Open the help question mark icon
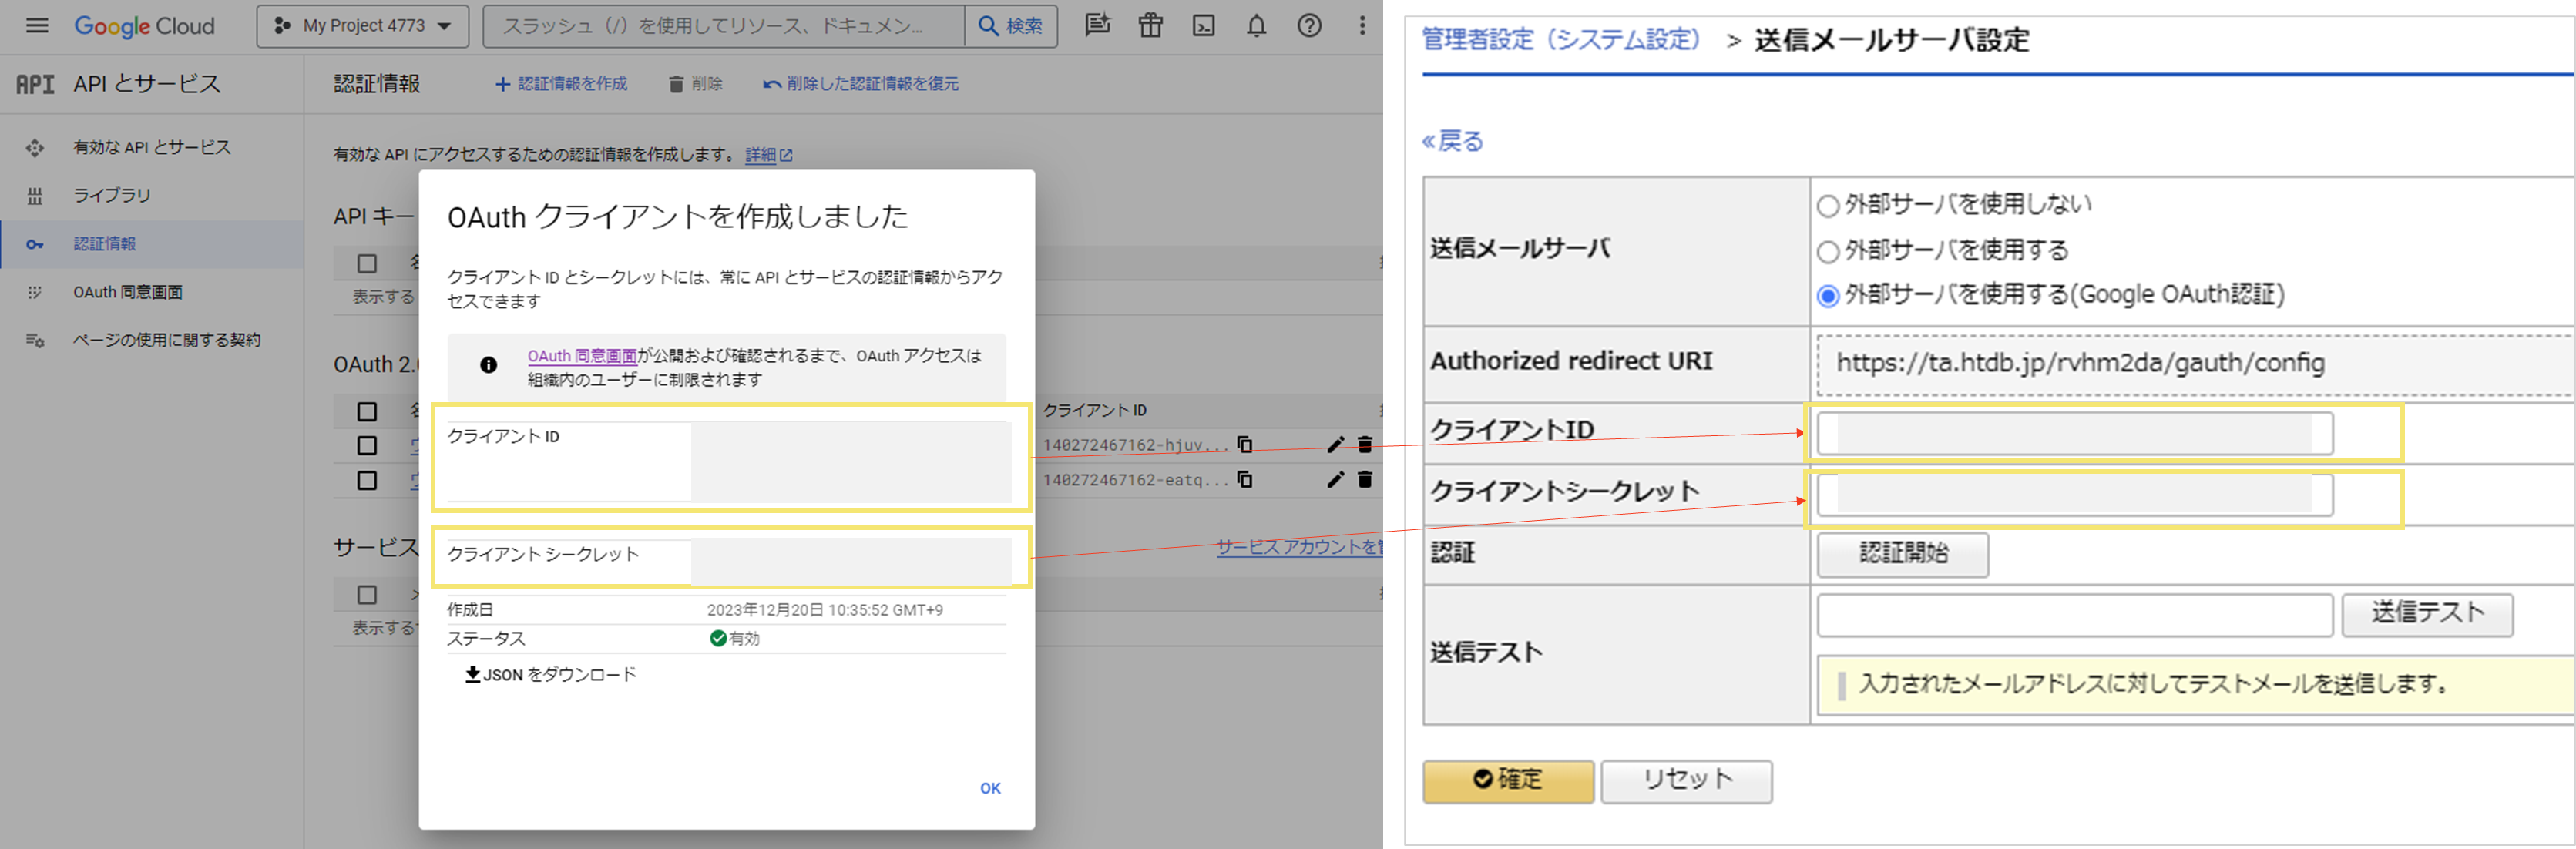This screenshot has height=849, width=2576. 1309,26
